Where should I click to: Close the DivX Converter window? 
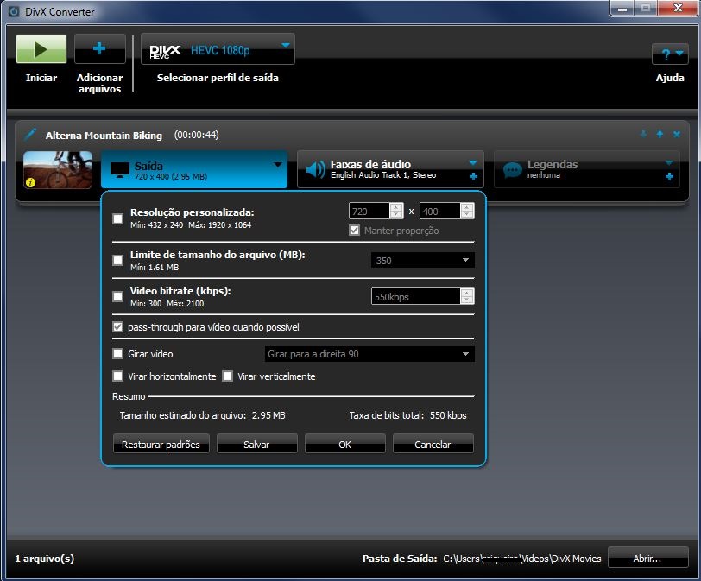(678, 8)
